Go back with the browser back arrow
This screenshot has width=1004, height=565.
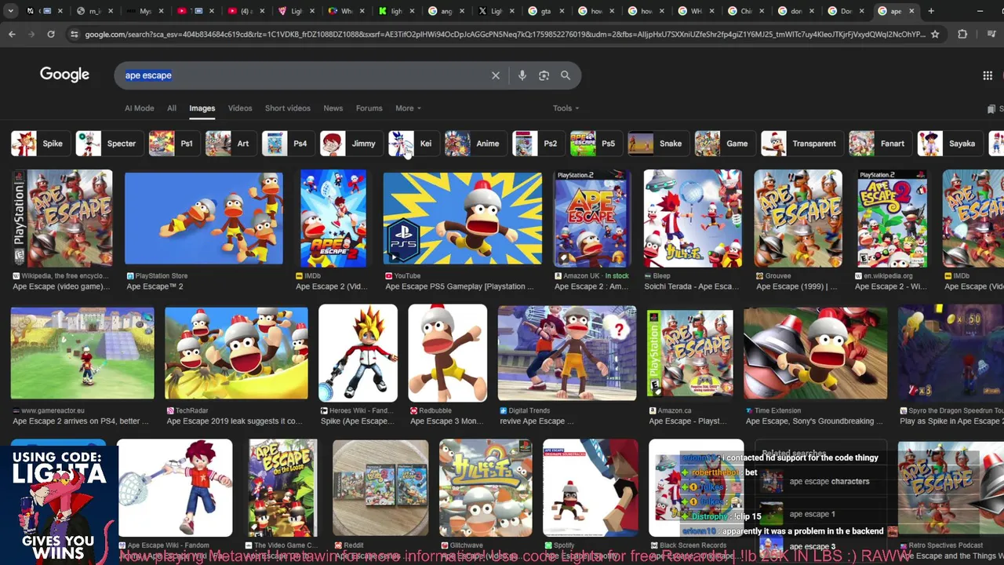click(12, 35)
